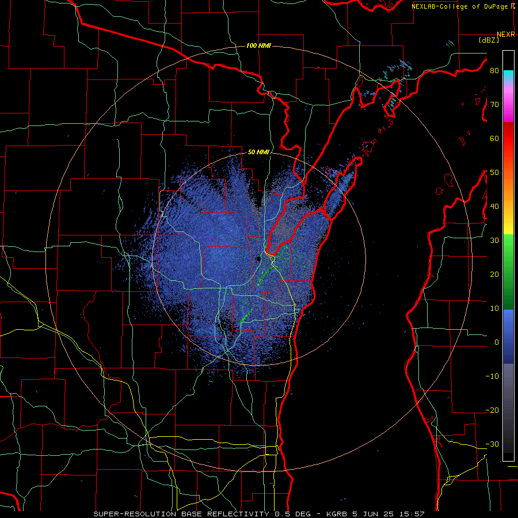Pick the green band of the dBZ color bar
The image size is (518, 518).
pyautogui.click(x=508, y=272)
